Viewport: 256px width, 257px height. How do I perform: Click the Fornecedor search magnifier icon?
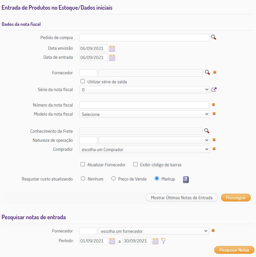[207, 72]
